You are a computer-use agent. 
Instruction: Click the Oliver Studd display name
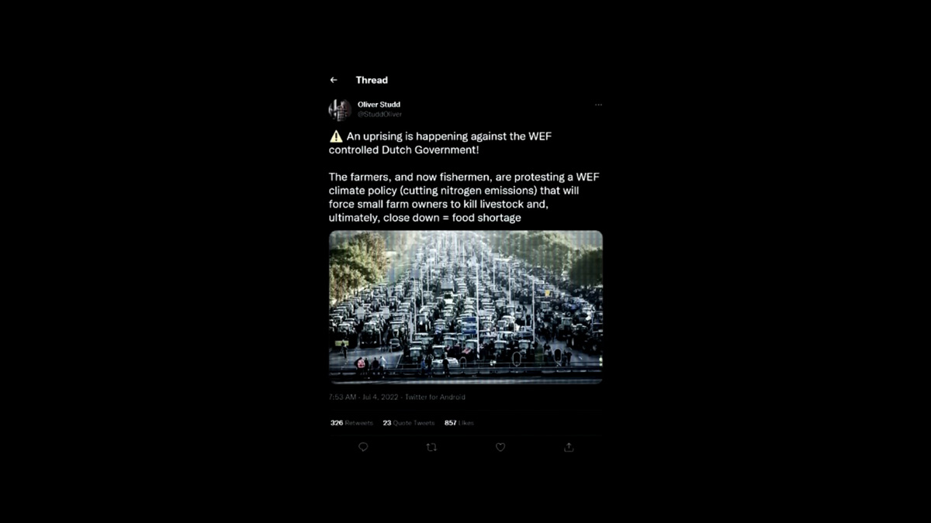coord(379,105)
